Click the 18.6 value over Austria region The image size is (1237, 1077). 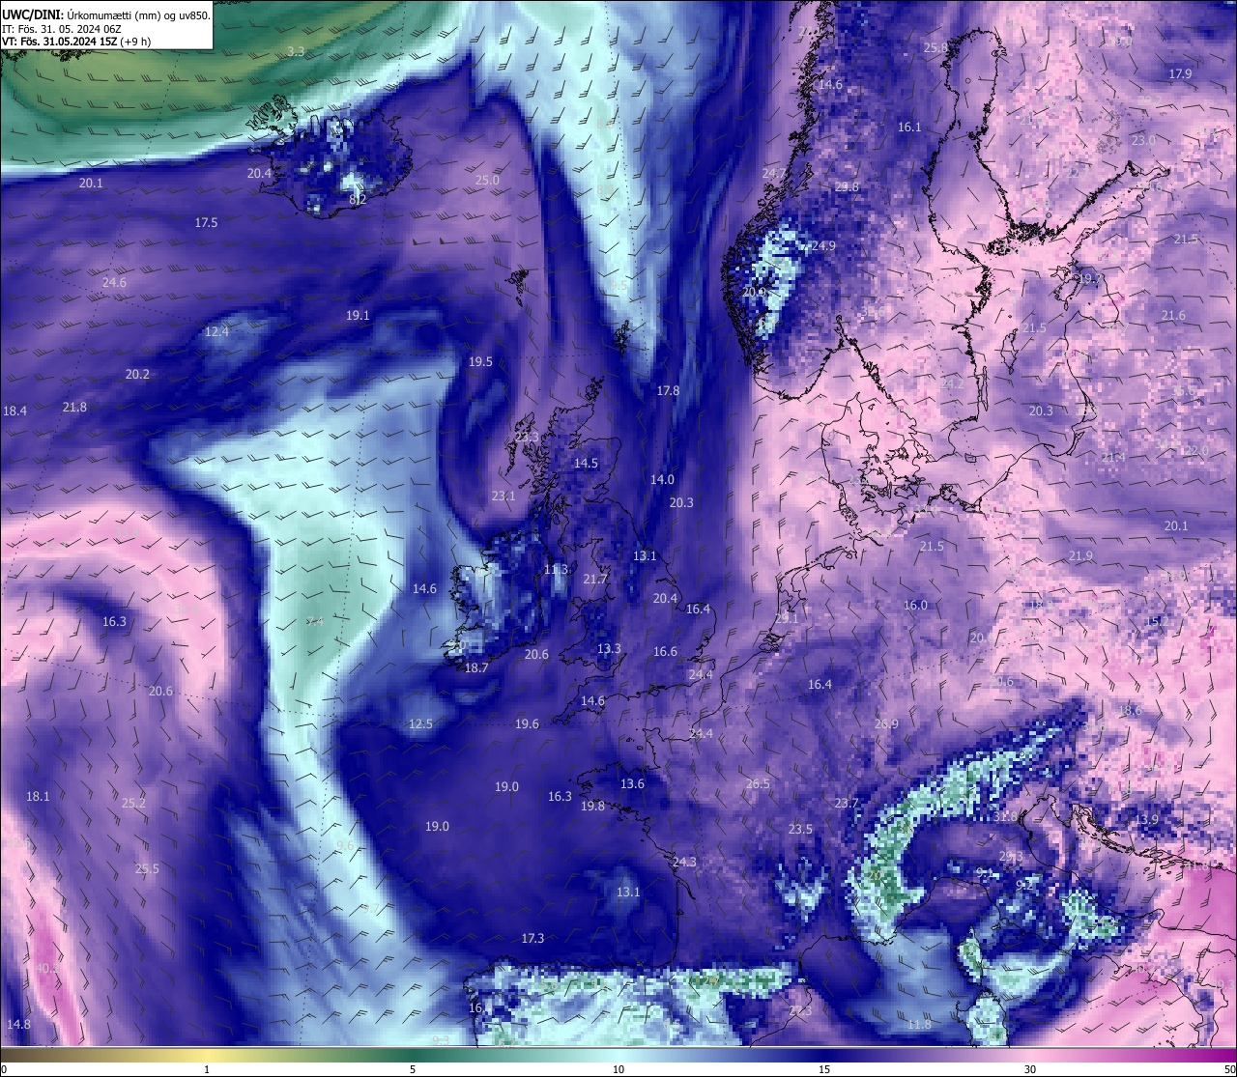click(1130, 710)
